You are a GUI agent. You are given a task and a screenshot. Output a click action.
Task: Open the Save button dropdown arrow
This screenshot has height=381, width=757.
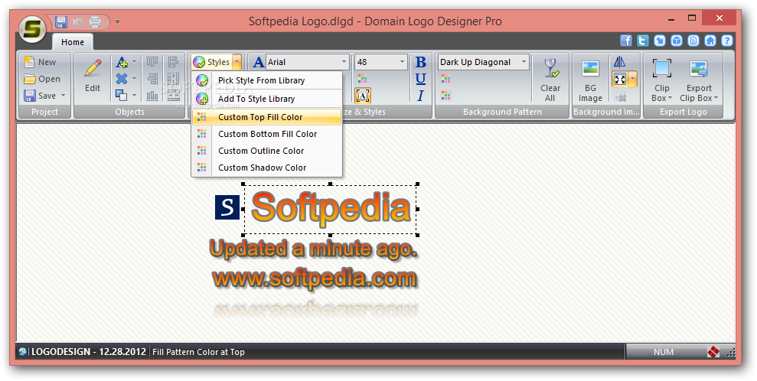(x=63, y=96)
